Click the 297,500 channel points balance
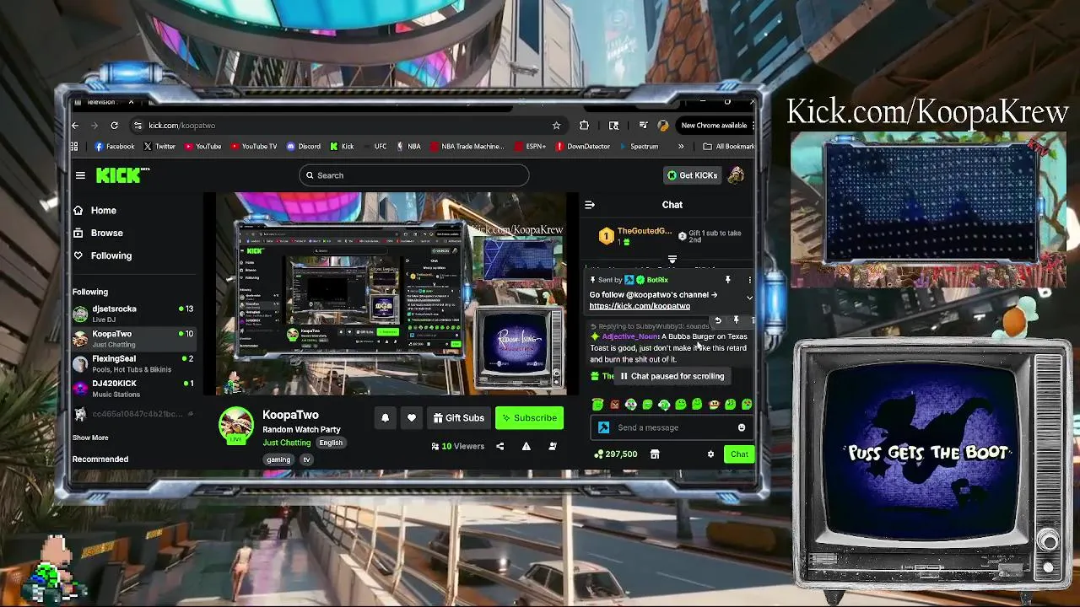This screenshot has width=1080, height=607. coord(616,454)
